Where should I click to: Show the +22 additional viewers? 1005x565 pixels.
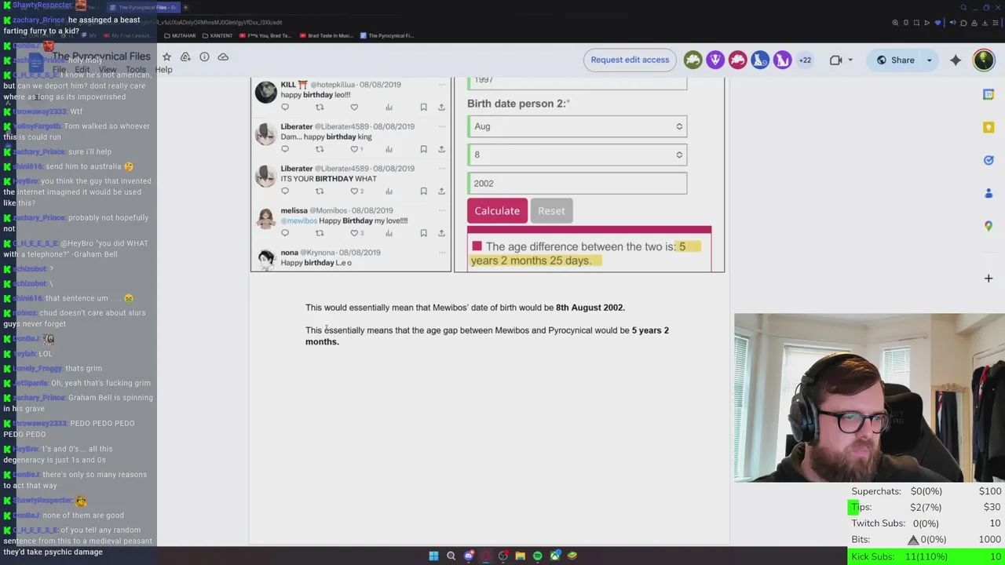[805, 60]
